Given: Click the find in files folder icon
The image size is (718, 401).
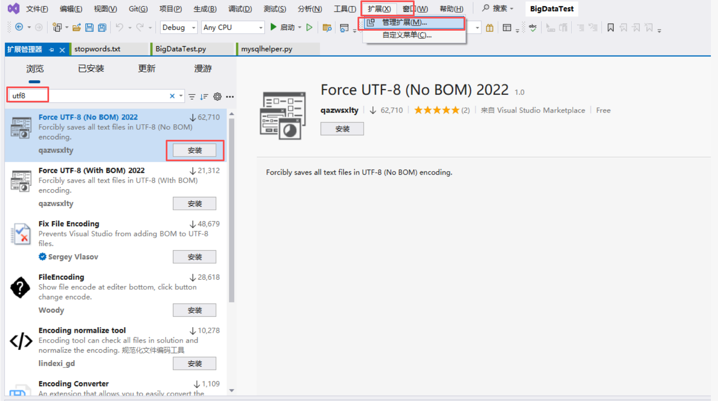Looking at the screenshot, I should [327, 28].
